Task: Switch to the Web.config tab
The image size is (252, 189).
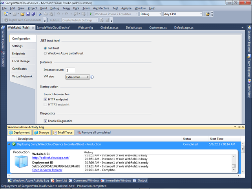Action: (x=85, y=28)
